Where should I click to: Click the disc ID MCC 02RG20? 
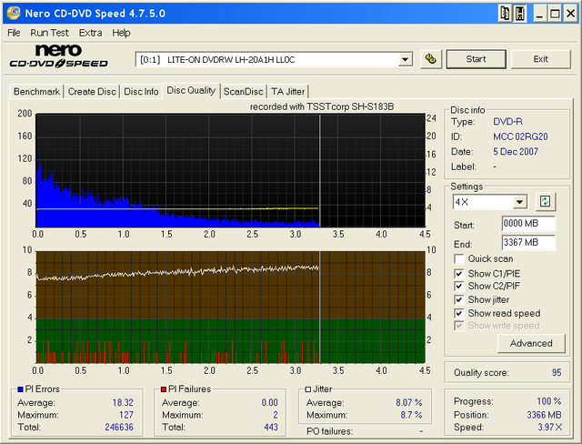click(x=520, y=136)
